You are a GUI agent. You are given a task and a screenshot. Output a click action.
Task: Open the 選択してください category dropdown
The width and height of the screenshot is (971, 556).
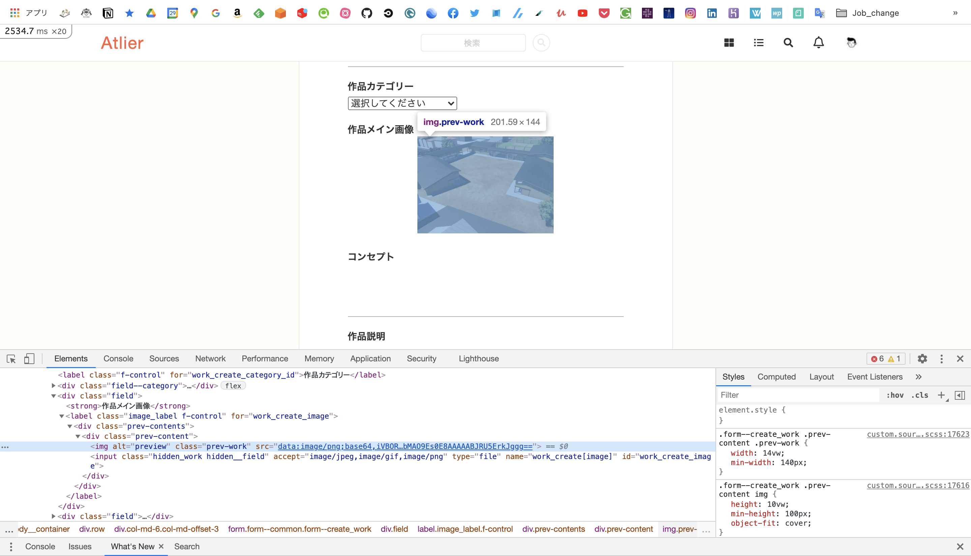pos(402,103)
